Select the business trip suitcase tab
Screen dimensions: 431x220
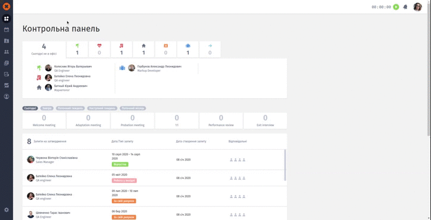[188, 49]
